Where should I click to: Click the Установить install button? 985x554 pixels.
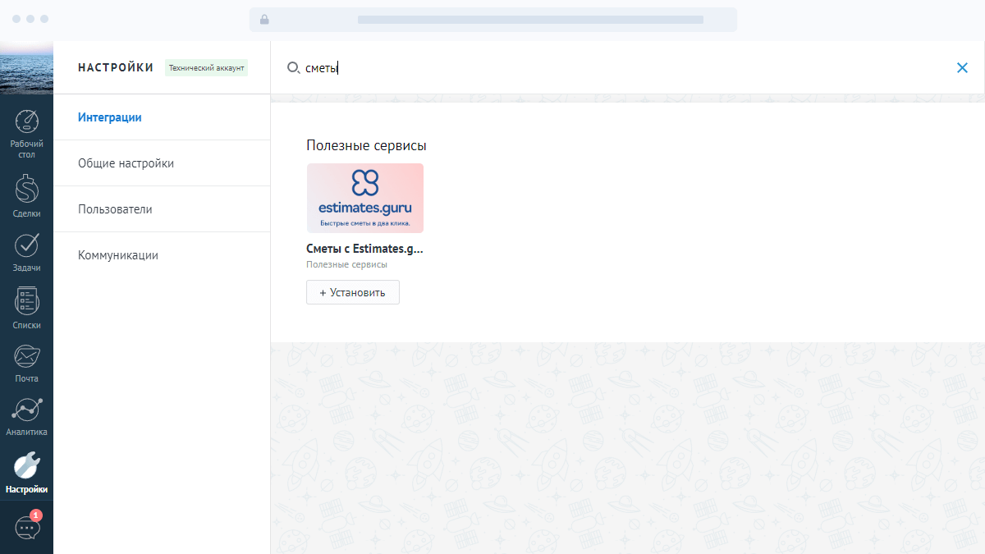353,292
